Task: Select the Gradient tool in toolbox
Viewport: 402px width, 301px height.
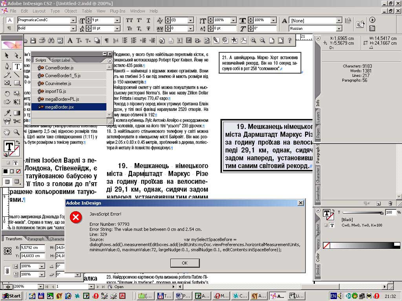Action: pos(16,113)
